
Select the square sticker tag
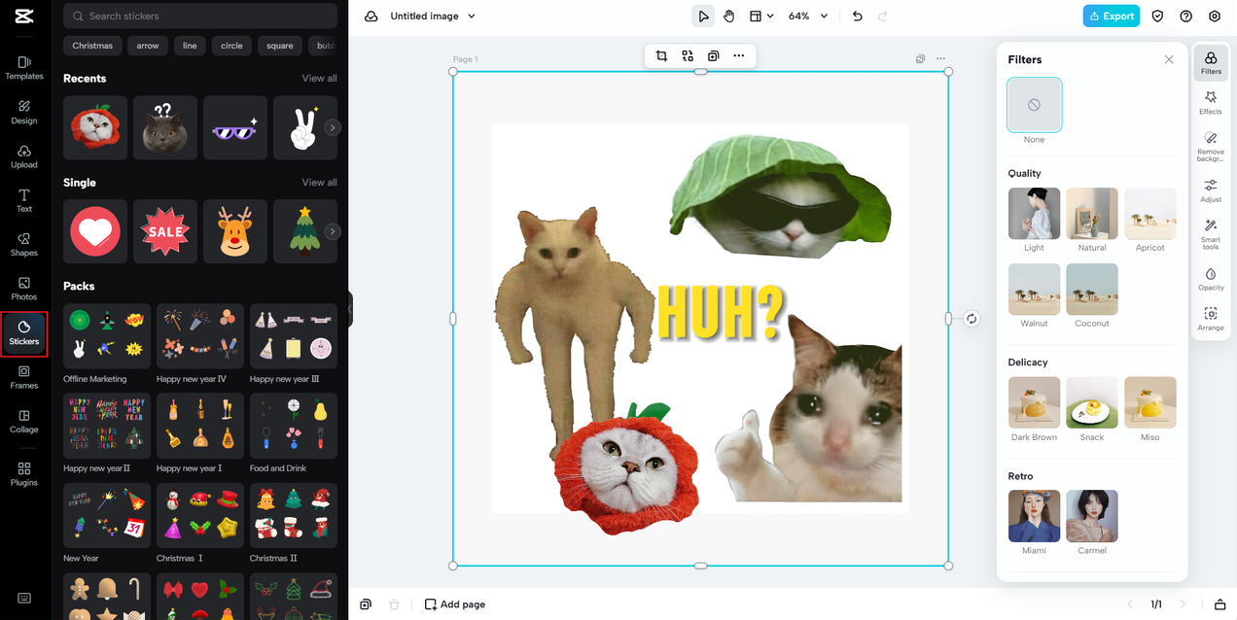(280, 46)
